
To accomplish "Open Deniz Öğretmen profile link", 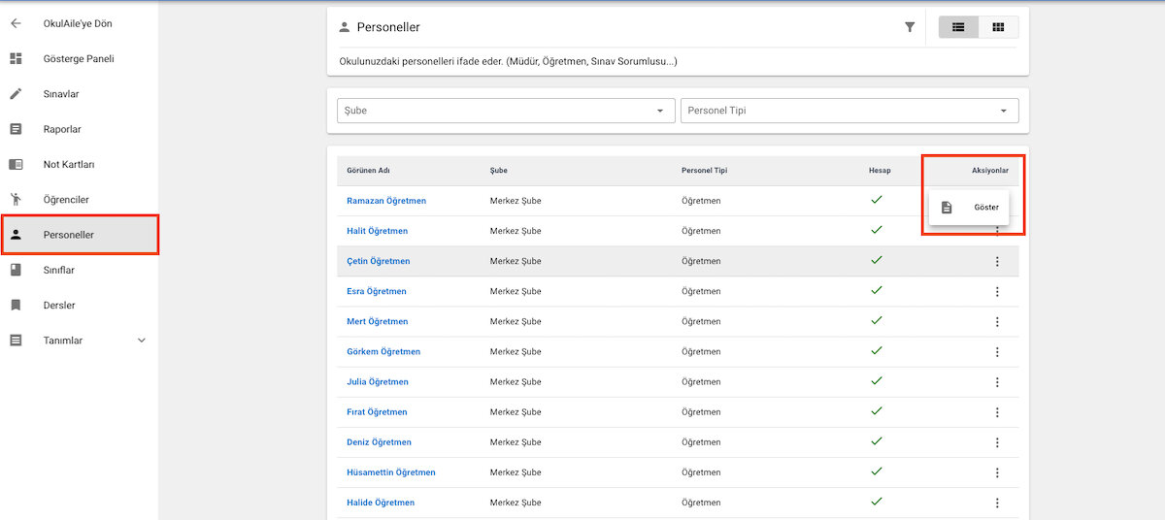I will click(379, 442).
